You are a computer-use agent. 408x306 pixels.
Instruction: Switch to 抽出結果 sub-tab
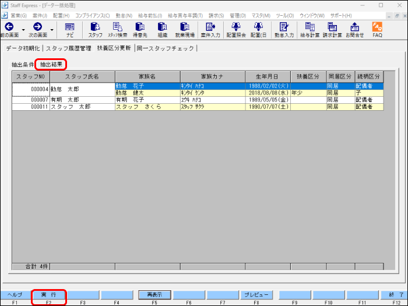pos(51,64)
